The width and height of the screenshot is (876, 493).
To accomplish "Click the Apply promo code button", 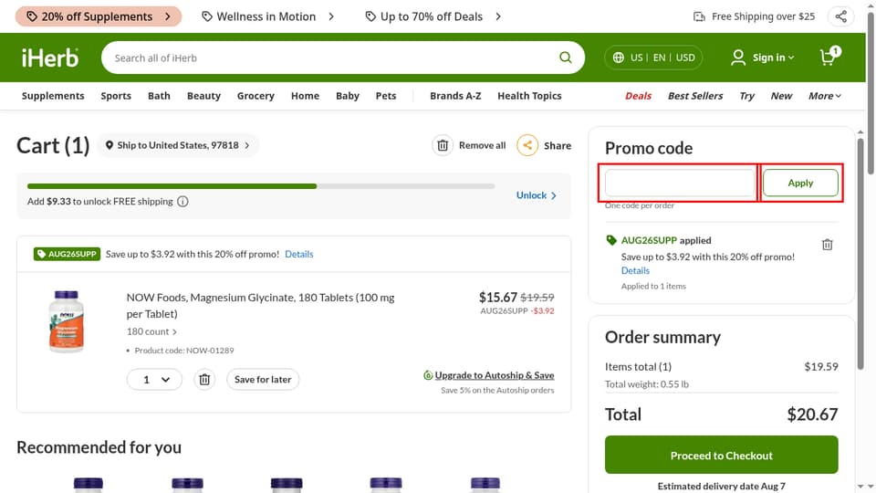I will pyautogui.click(x=800, y=183).
